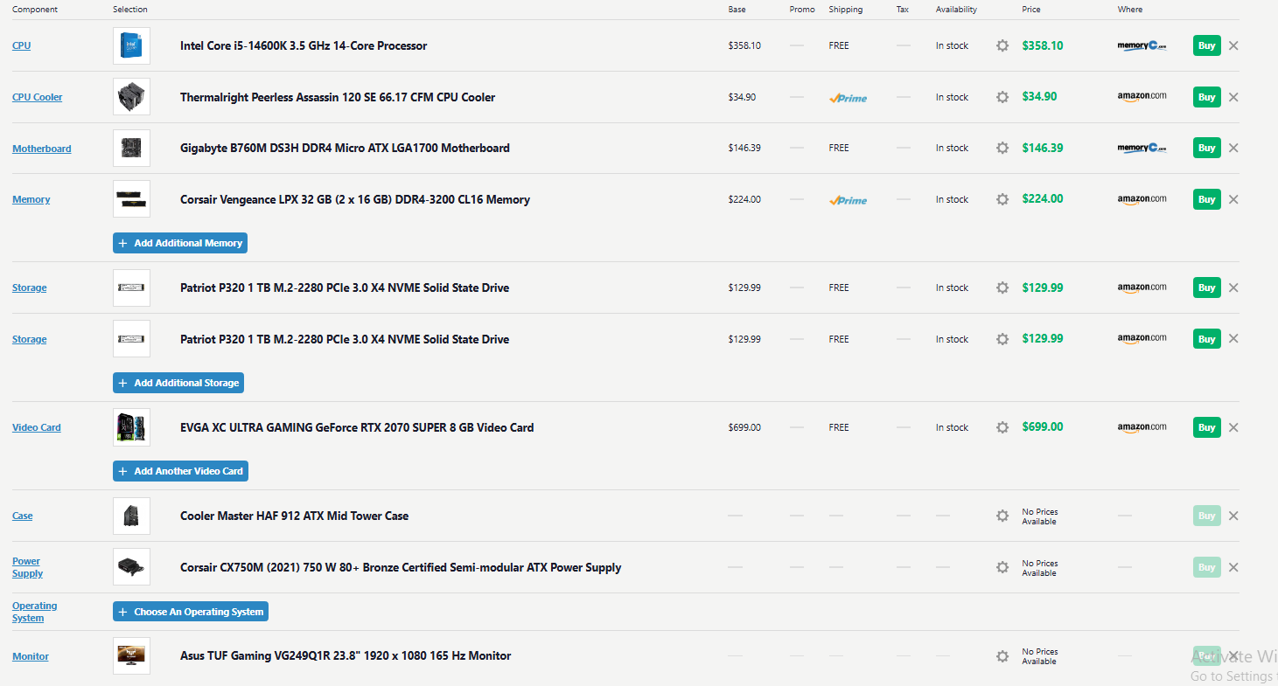This screenshot has width=1278, height=686.
Task: Click the gear icon for EVGA RTX 2070 SUPER
Action: [x=1002, y=427]
